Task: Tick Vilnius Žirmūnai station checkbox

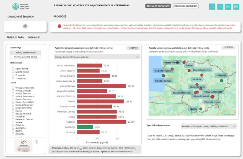Action: pyautogui.click(x=13, y=93)
